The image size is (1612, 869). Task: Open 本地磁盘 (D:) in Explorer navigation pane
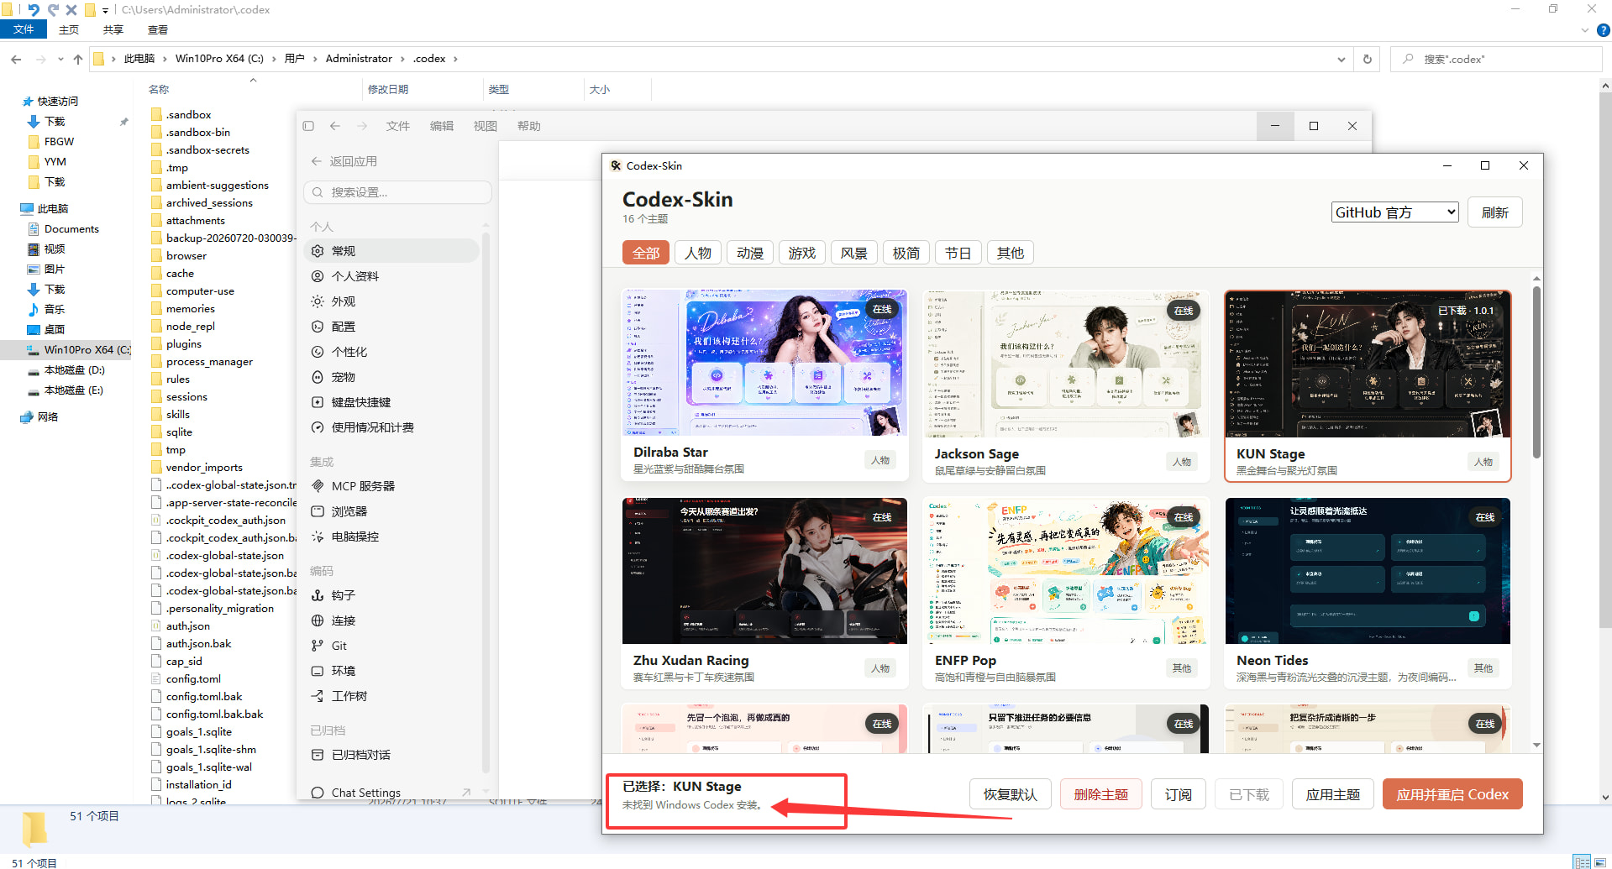click(75, 370)
